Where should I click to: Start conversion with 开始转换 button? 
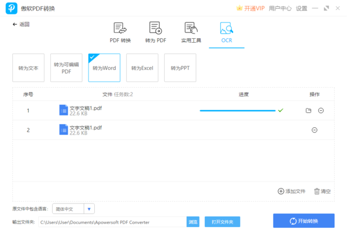pos(304,221)
